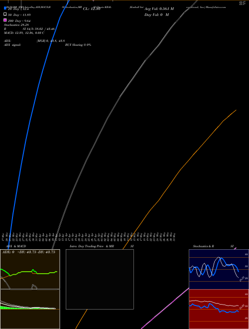Click the blue 20 Day legend square
This screenshot has width=249, height=329.
pyautogui.click(x=5, y=8)
